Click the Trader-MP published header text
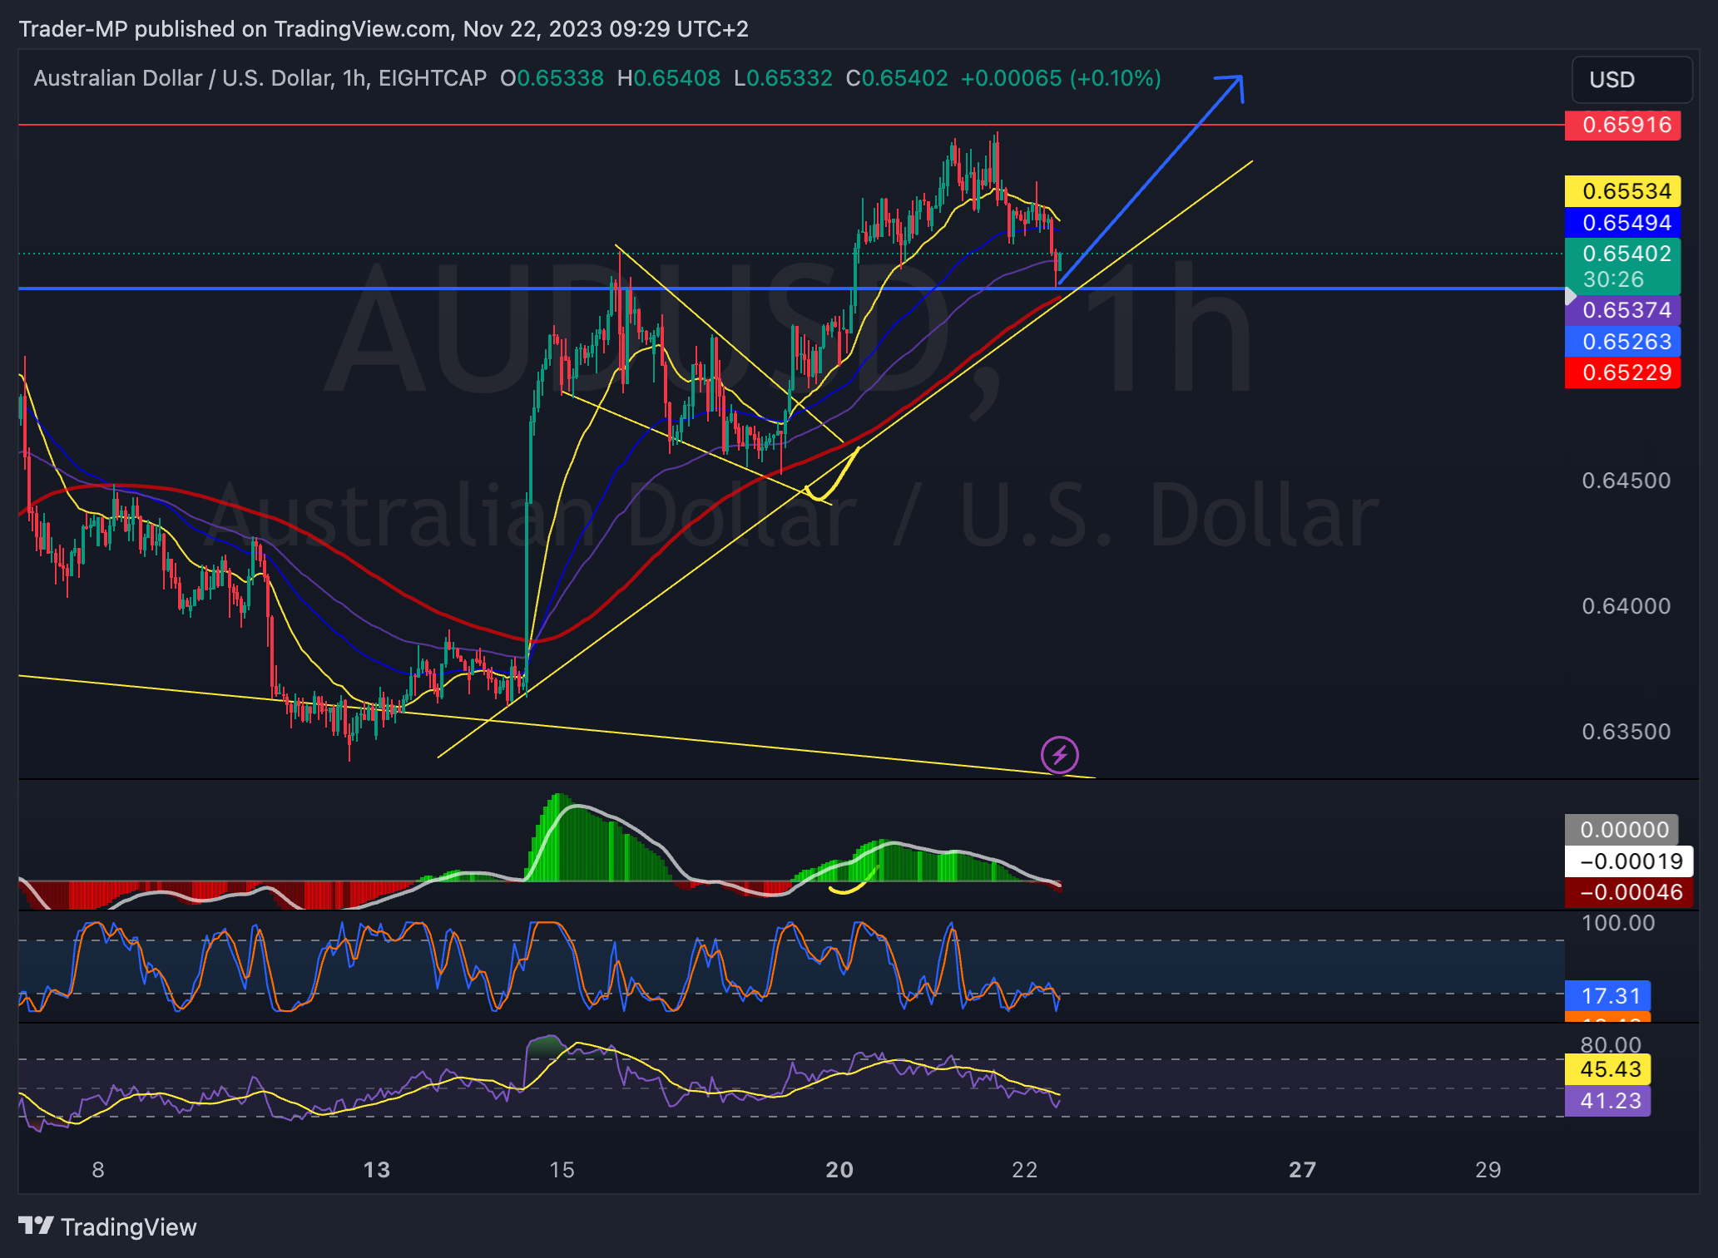1718x1258 pixels. (384, 29)
